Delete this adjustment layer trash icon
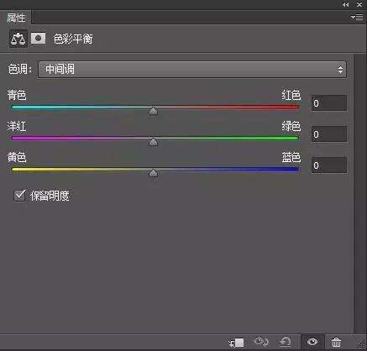367x351 pixels. point(336,342)
